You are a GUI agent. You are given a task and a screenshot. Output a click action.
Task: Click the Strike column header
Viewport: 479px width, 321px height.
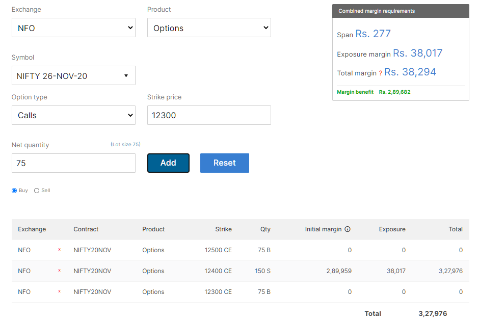pyautogui.click(x=223, y=229)
